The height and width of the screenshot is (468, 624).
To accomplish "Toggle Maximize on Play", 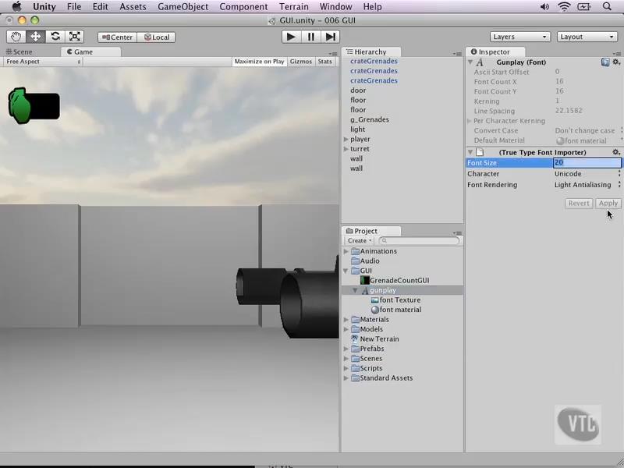I will coord(259,62).
